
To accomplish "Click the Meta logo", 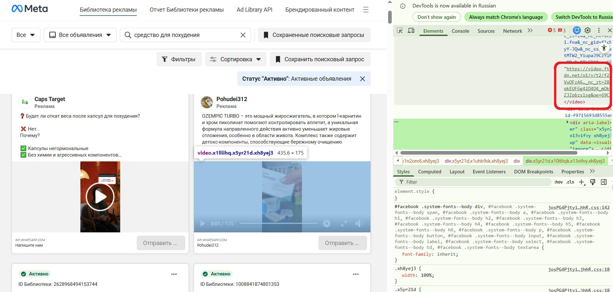I will pos(29,9).
